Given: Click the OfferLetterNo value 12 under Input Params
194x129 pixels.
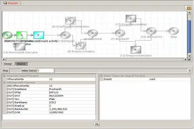Looking at the screenshot, I should [x=51, y=79].
